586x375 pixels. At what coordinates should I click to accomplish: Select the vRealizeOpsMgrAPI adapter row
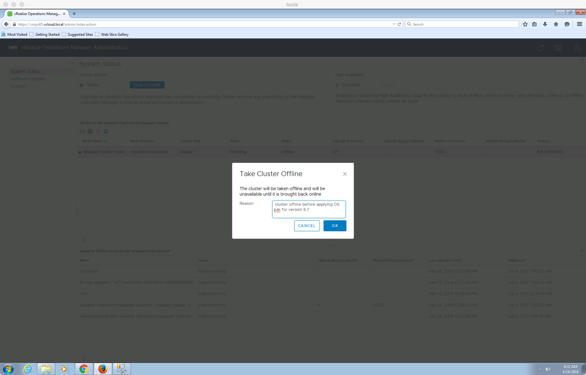point(330,316)
